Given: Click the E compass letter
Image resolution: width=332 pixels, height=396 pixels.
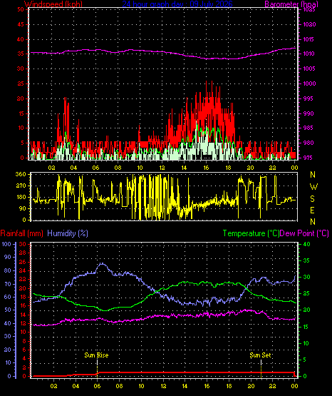Looking at the screenshot, I should click(312, 210).
